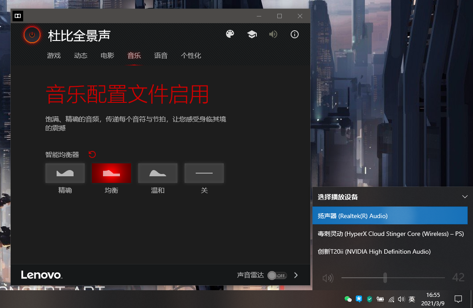Viewport: 473px width, 308px height.
Task: Open the info about icon
Action: click(294, 34)
